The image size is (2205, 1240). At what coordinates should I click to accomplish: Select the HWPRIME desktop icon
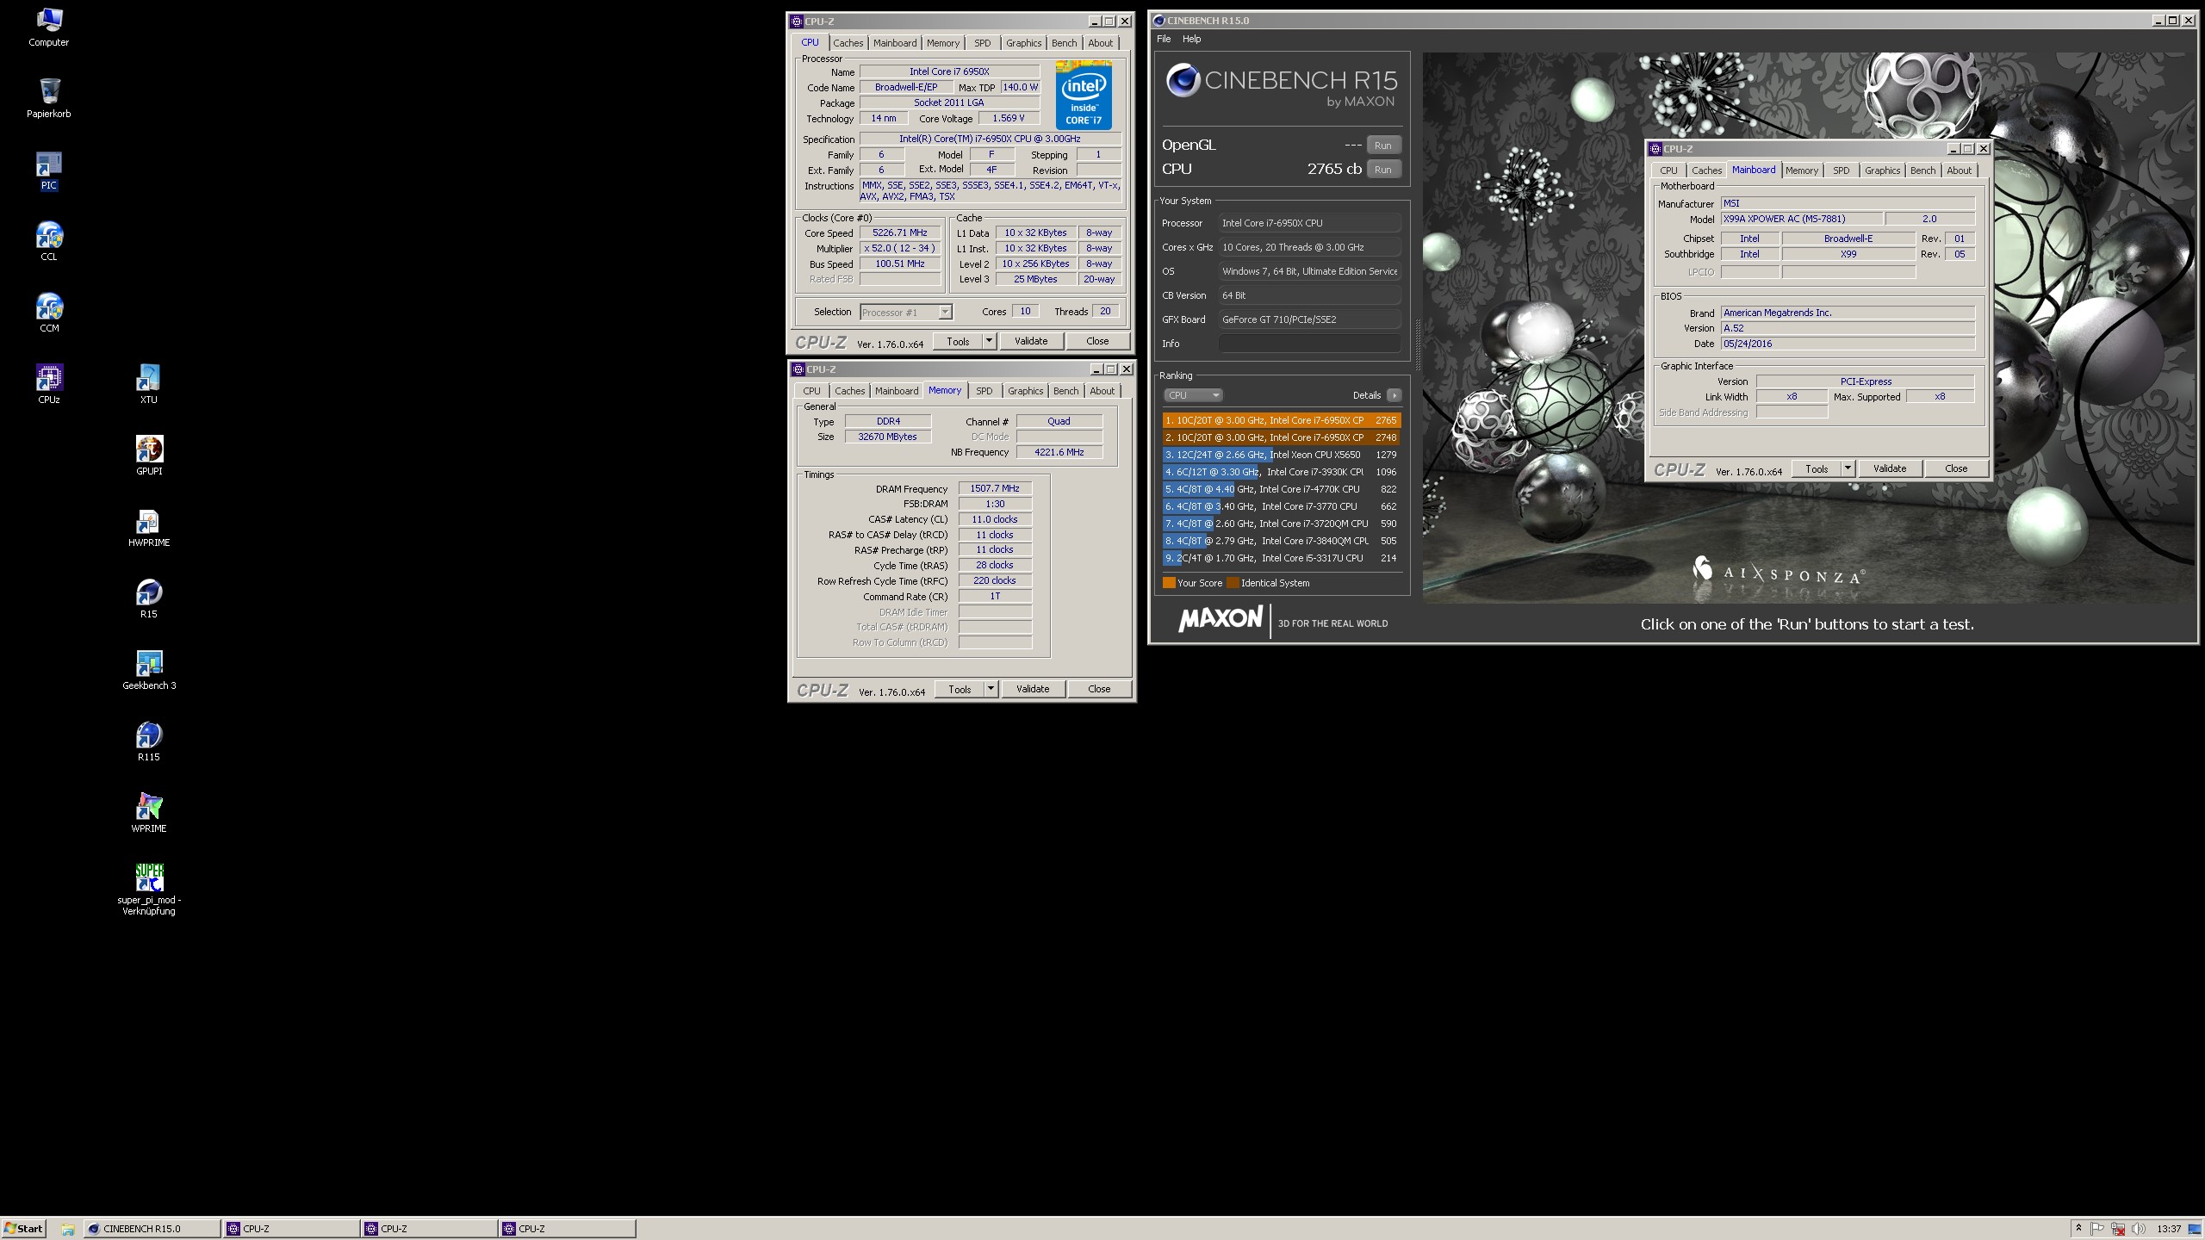click(x=149, y=527)
